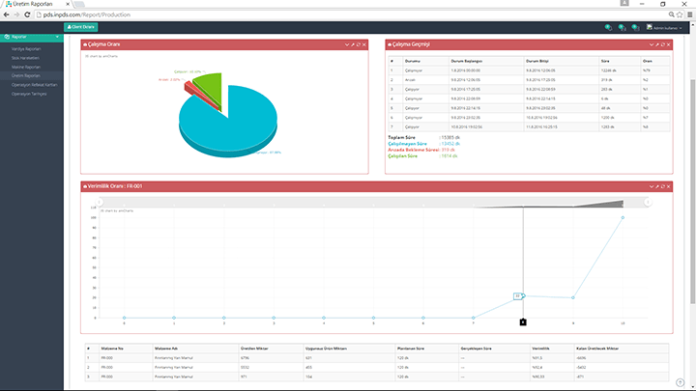The width and height of the screenshot is (696, 391).
Task: Open a new browser tab
Action: (x=80, y=4)
